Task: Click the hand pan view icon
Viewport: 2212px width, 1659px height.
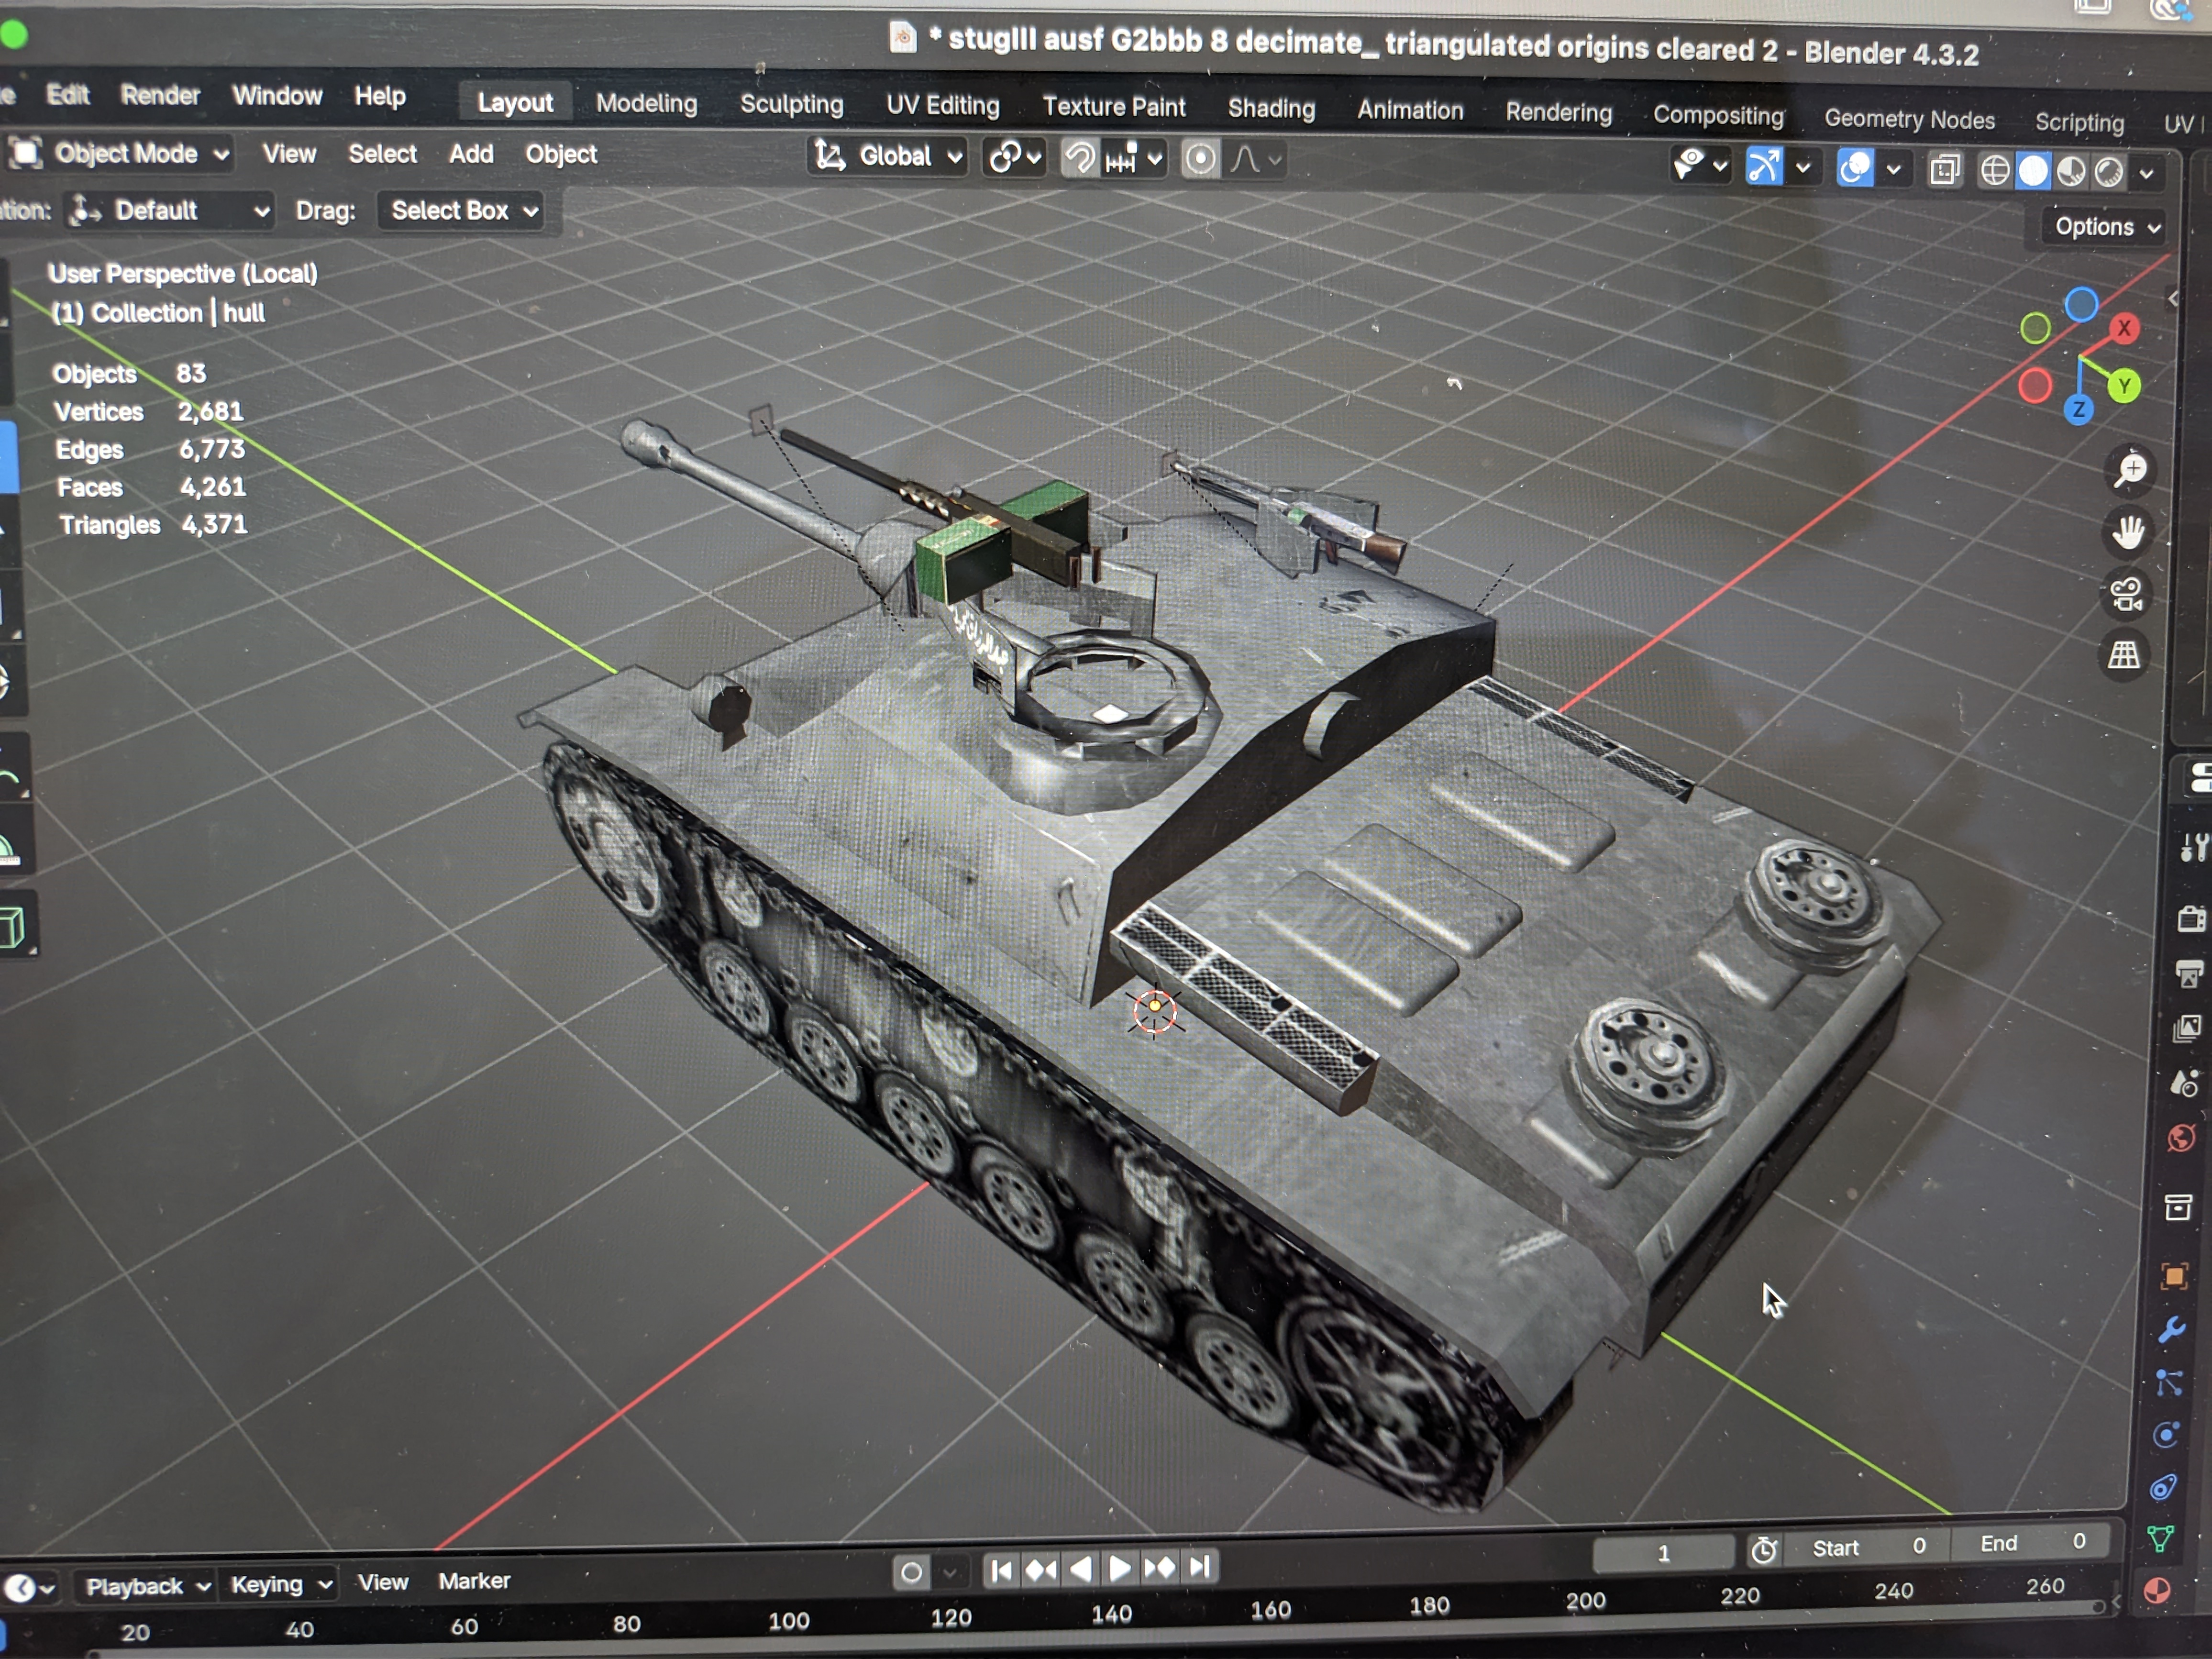Action: point(2128,532)
